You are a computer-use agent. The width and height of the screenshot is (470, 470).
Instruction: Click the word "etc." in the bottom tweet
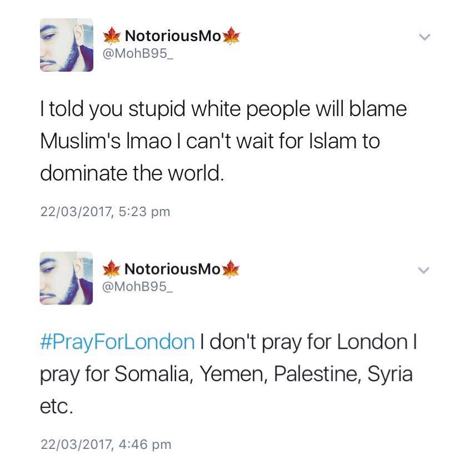[x=56, y=407]
